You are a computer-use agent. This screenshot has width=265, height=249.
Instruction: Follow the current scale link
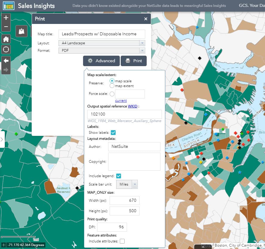coord(121,100)
